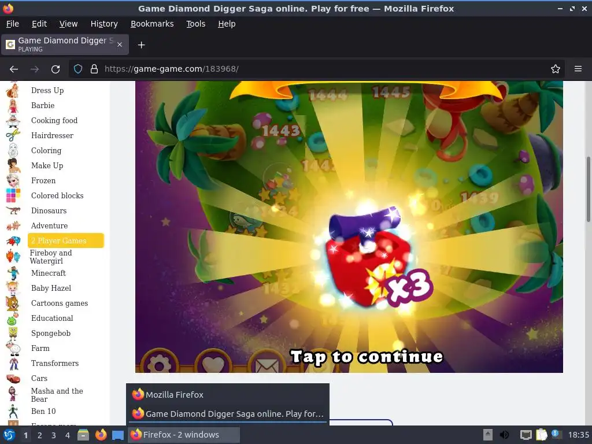Open the View menu
592x444 pixels.
point(68,24)
